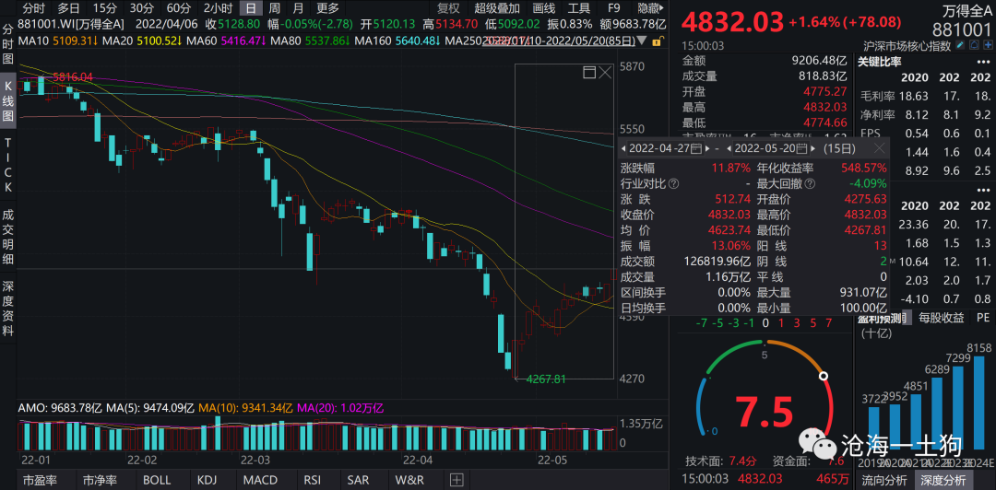This screenshot has width=996, height=490.
Task: Switch indicator tab to KDJ
Action: (207, 480)
